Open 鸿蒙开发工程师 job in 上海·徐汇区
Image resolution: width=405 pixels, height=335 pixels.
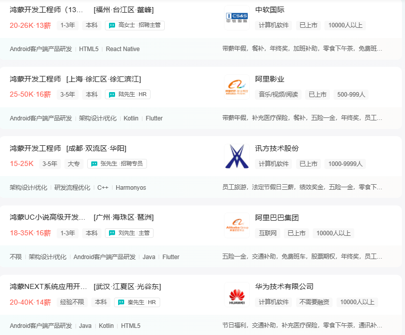pyautogui.click(x=35, y=79)
